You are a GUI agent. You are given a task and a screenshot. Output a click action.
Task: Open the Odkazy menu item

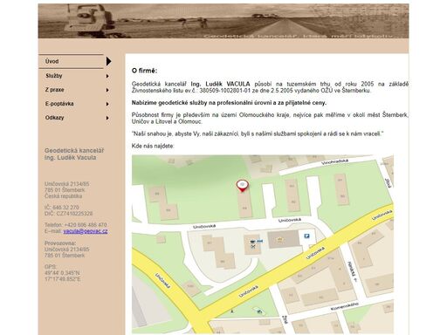coord(54,118)
